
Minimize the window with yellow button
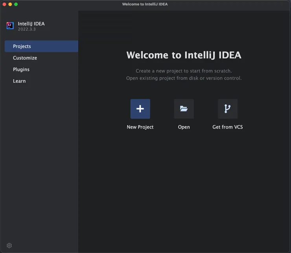tap(10, 4)
